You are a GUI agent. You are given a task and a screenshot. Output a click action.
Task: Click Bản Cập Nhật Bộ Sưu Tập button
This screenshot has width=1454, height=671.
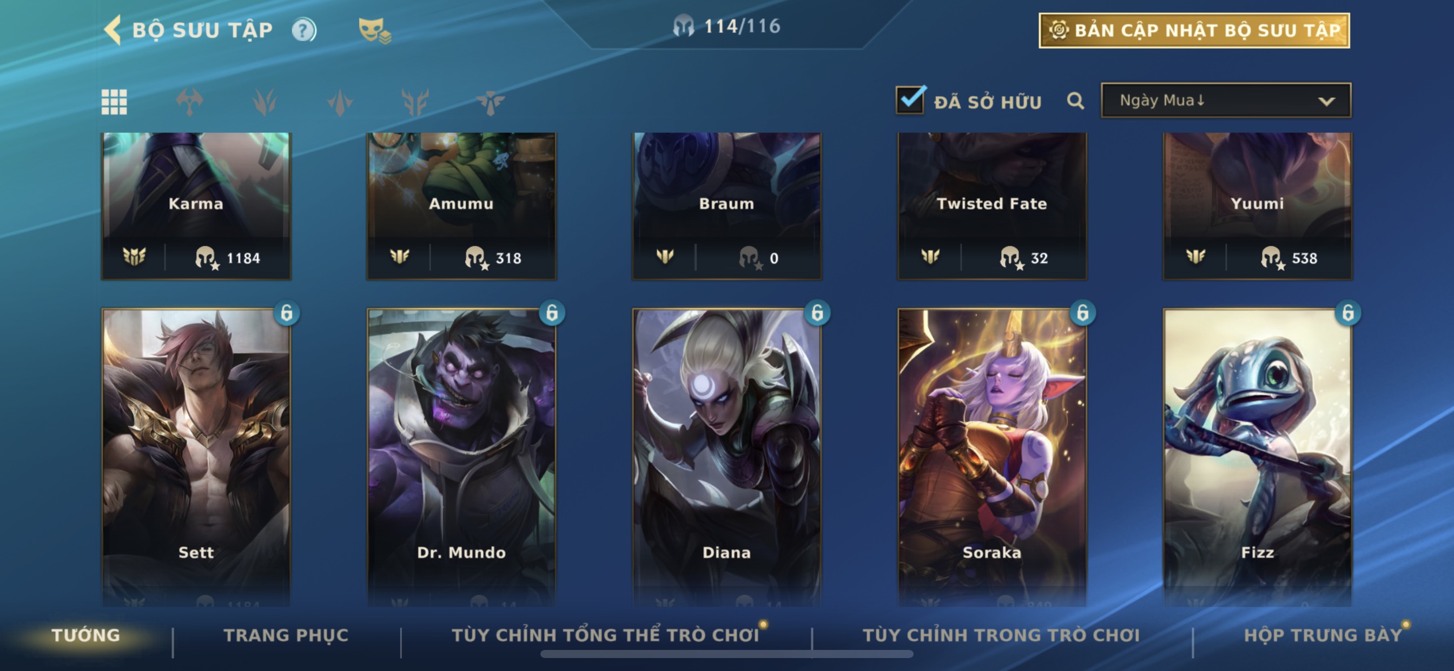click(1194, 30)
